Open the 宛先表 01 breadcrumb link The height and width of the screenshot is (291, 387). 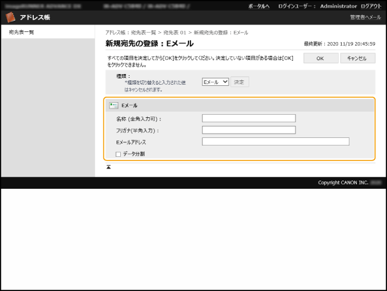175,32
